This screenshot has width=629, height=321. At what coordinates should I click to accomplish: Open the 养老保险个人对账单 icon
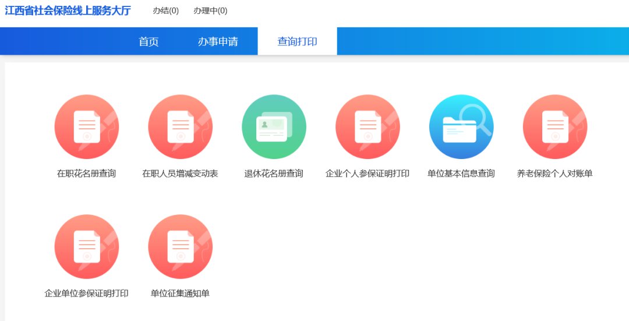coord(554,127)
